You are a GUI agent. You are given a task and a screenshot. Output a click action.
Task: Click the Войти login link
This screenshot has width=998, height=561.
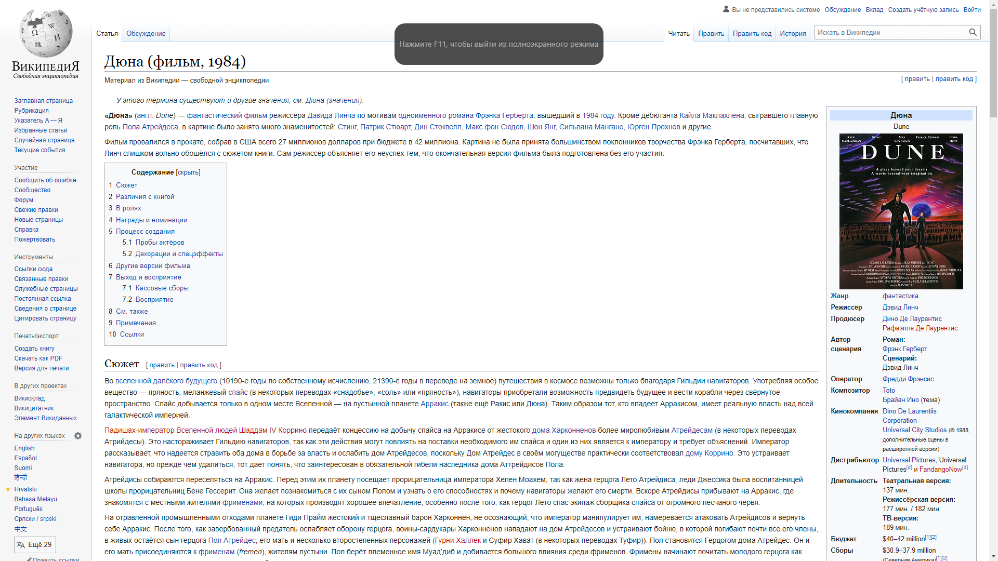point(971,10)
